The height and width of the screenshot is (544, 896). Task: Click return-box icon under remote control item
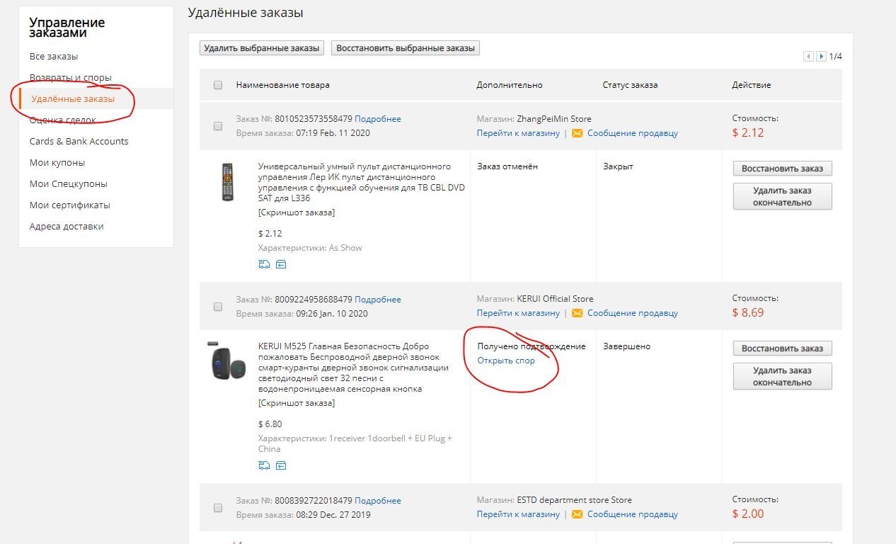(281, 264)
